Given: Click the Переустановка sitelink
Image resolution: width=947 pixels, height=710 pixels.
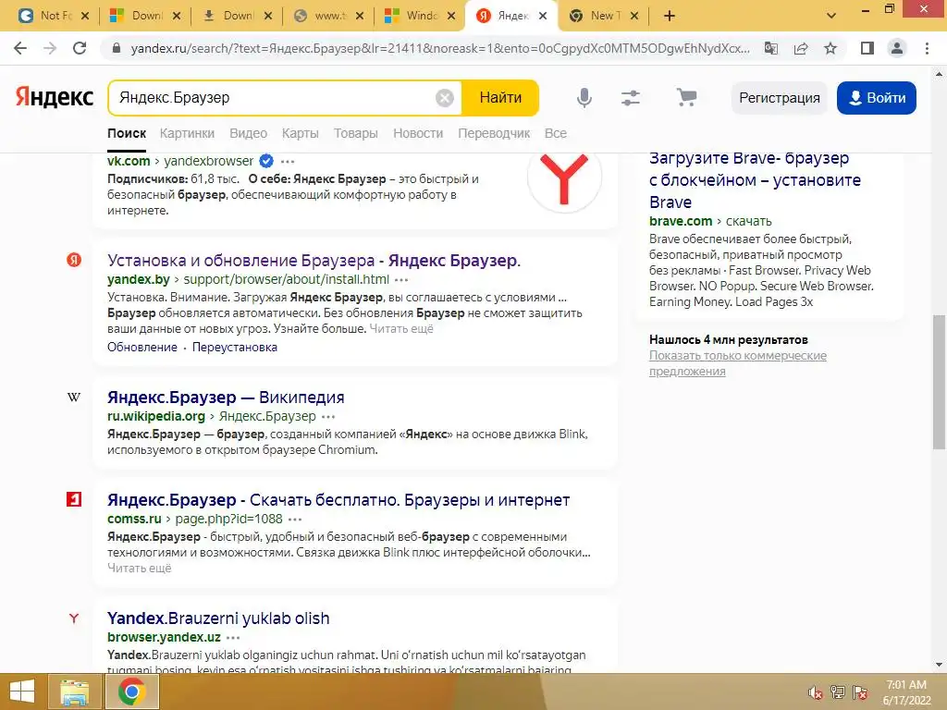Looking at the screenshot, I should 235,348.
